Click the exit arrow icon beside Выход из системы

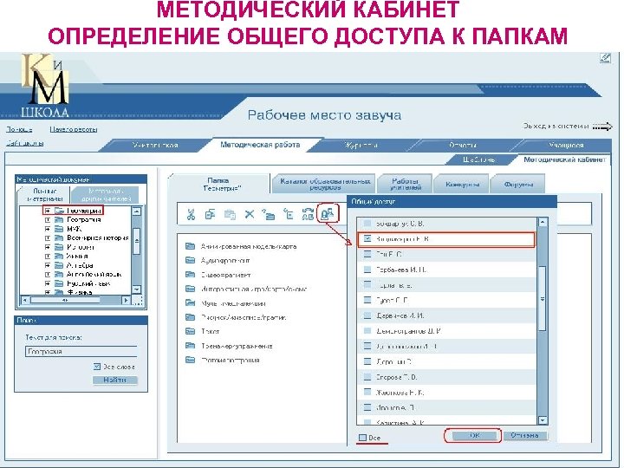602,127
